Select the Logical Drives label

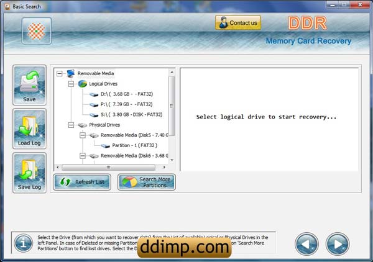[103, 84]
